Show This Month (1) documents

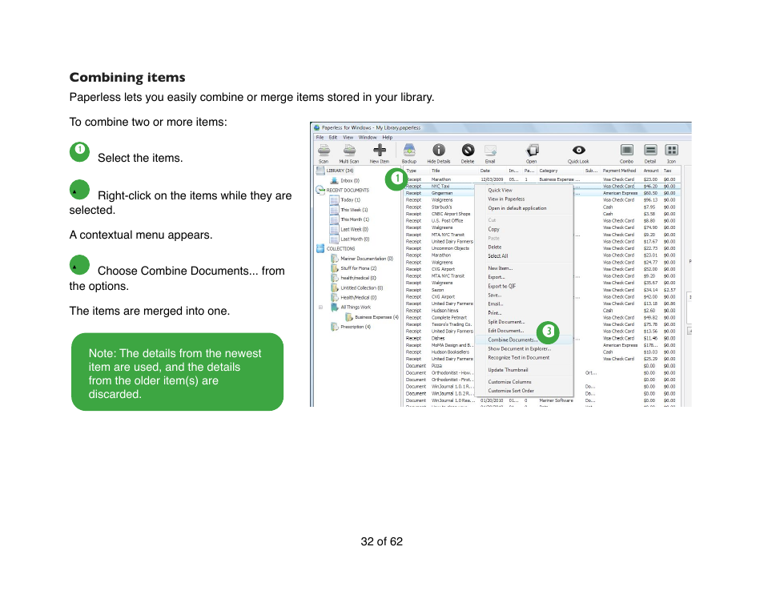[x=355, y=219]
